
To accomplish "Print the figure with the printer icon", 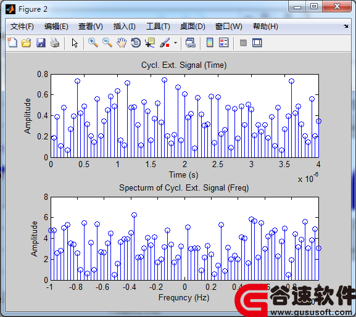I will (55, 43).
